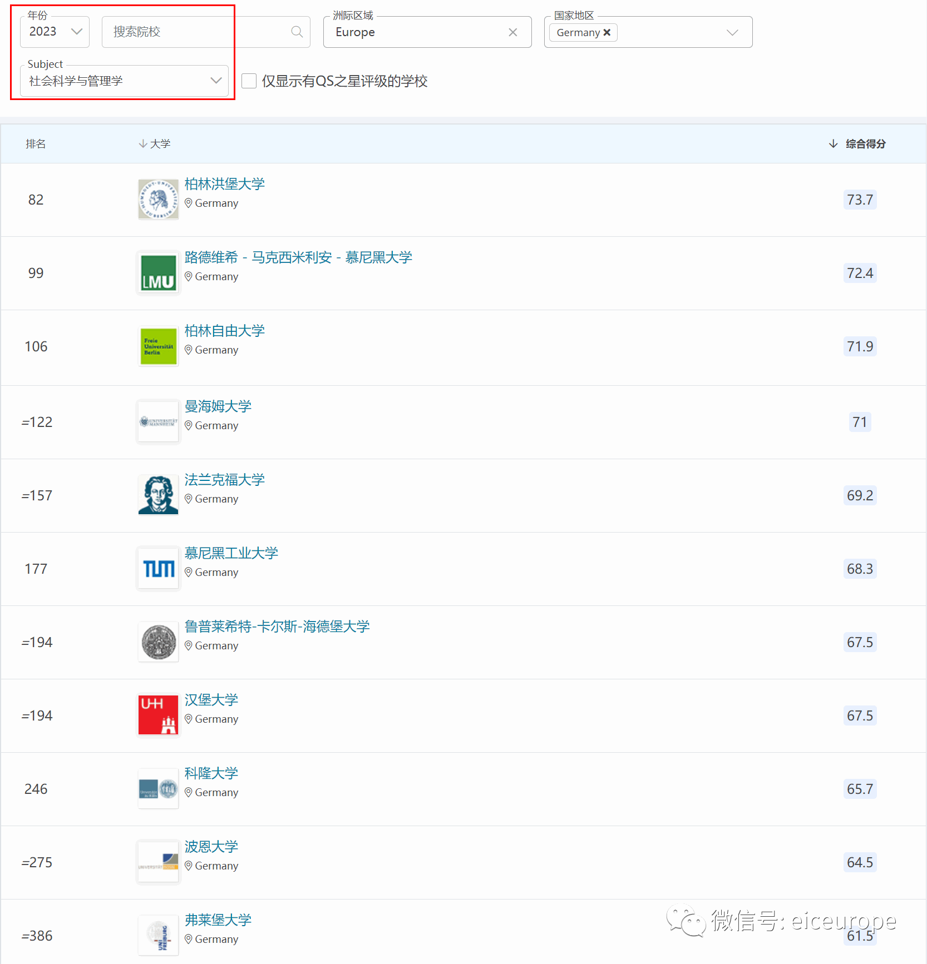Click University of Cologne logo

point(159,788)
